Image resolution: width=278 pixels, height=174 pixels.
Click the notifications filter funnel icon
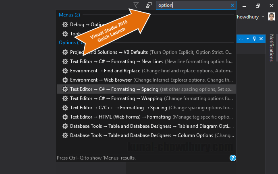point(136,5)
